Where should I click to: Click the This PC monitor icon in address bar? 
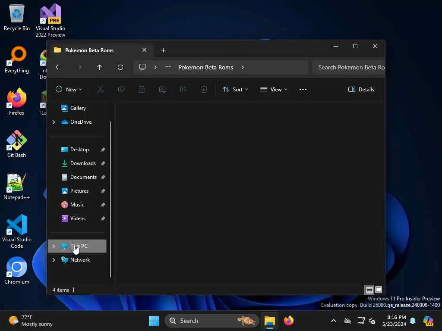142,67
